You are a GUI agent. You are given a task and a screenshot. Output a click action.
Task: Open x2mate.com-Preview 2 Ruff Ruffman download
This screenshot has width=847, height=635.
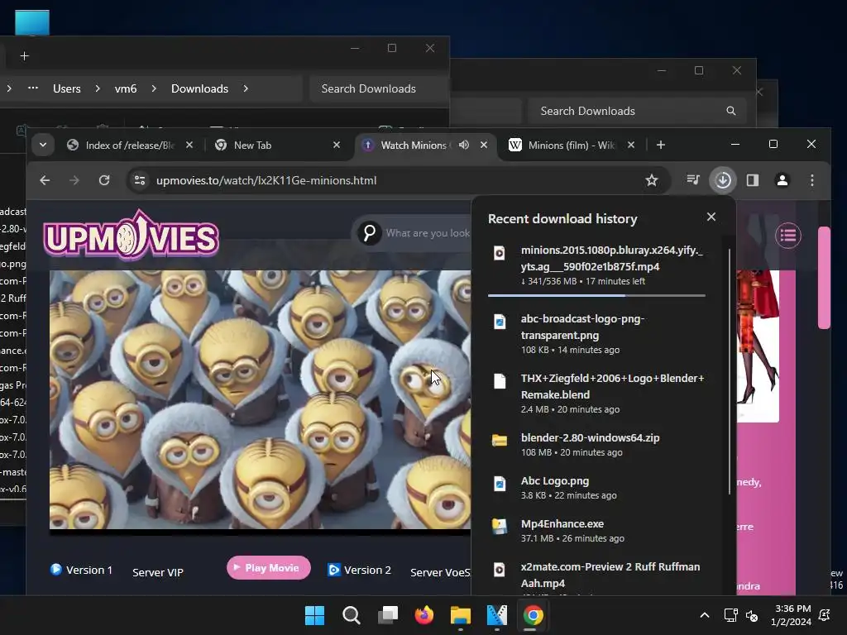[597, 575]
